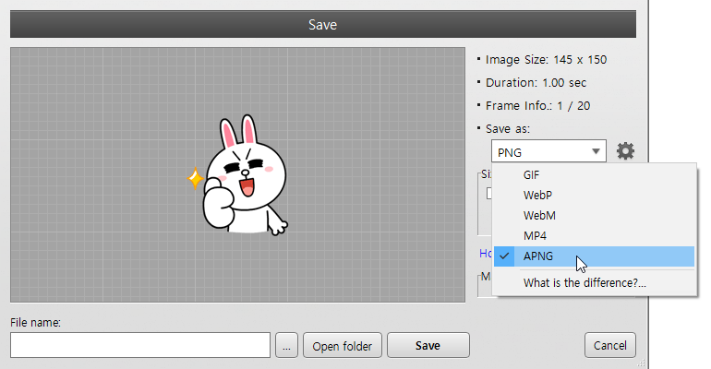Click the window resize grip corner
Viewport: 711px width, 369px height.
pyautogui.click(x=643, y=363)
